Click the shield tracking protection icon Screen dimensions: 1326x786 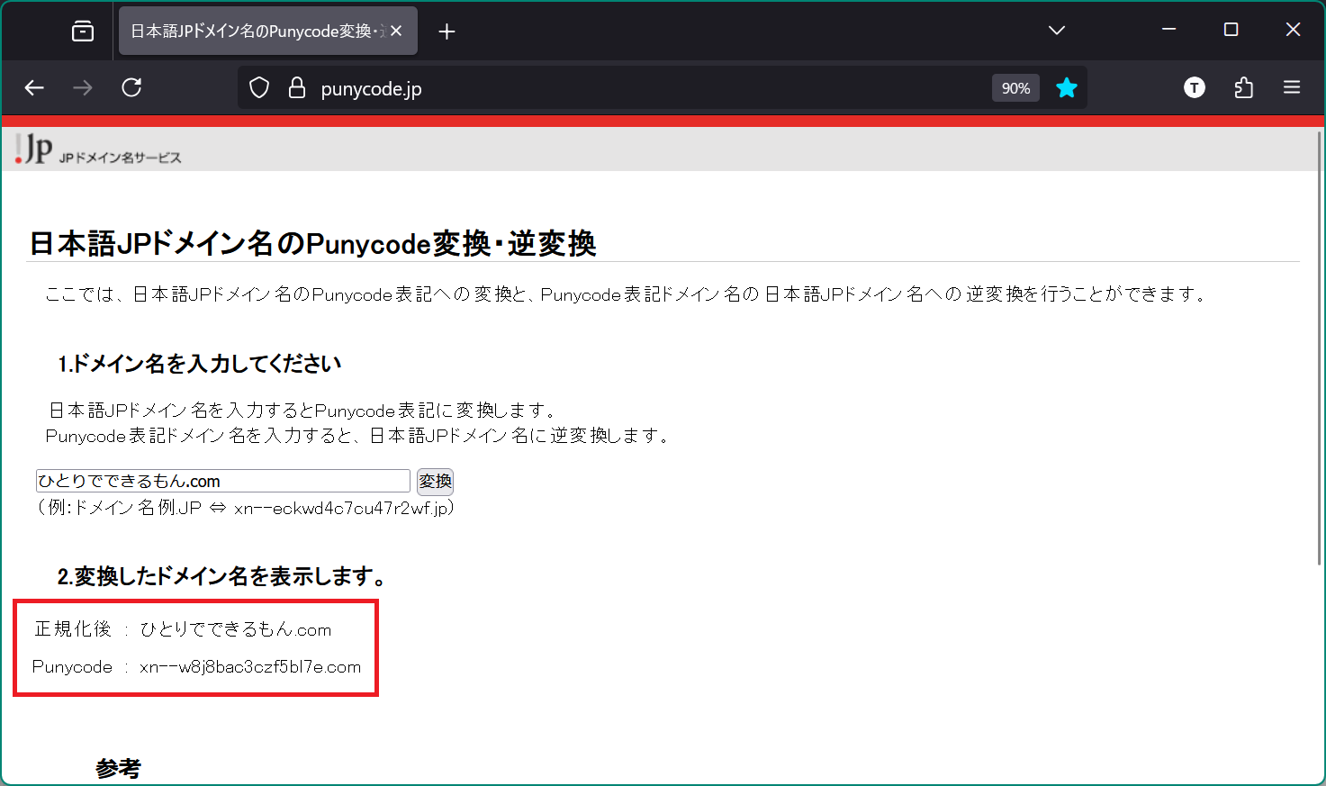tap(258, 87)
